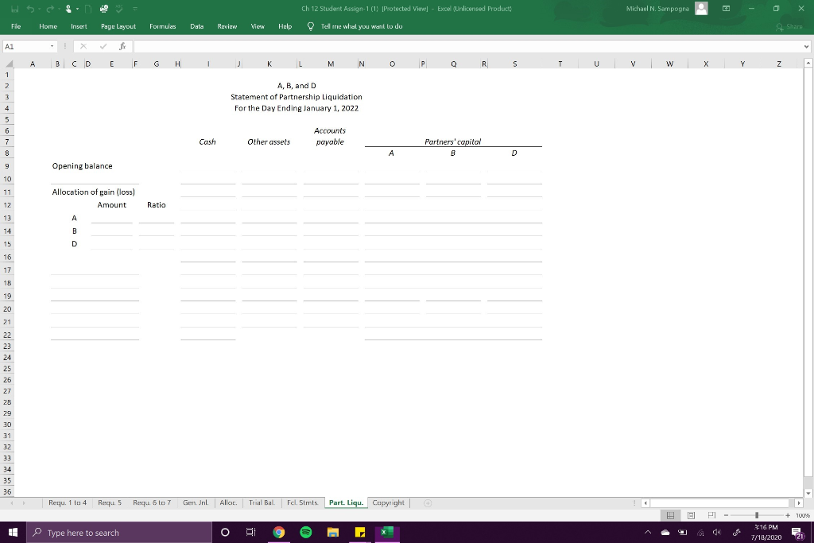814x543 pixels.
Task: Open the Touch/Mouse Mode dropdown arrow
Action: click(x=77, y=9)
